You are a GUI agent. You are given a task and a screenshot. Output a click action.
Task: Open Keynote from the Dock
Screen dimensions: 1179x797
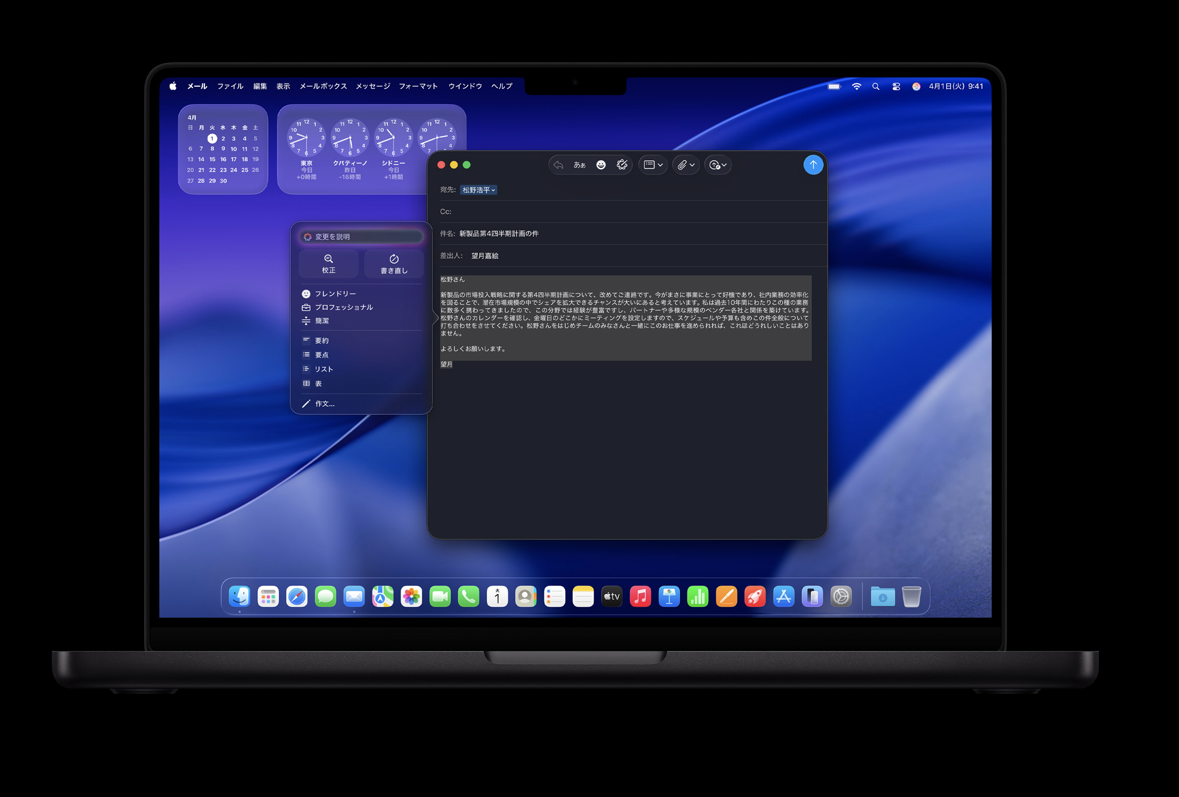pyautogui.click(x=669, y=596)
